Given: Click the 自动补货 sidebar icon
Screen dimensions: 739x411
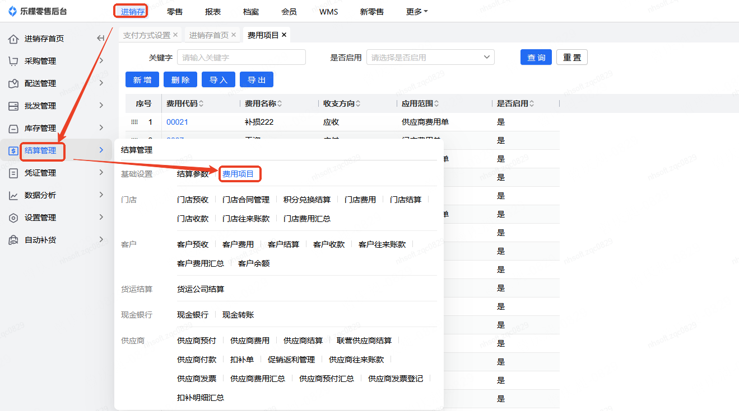Looking at the screenshot, I should coord(13,240).
